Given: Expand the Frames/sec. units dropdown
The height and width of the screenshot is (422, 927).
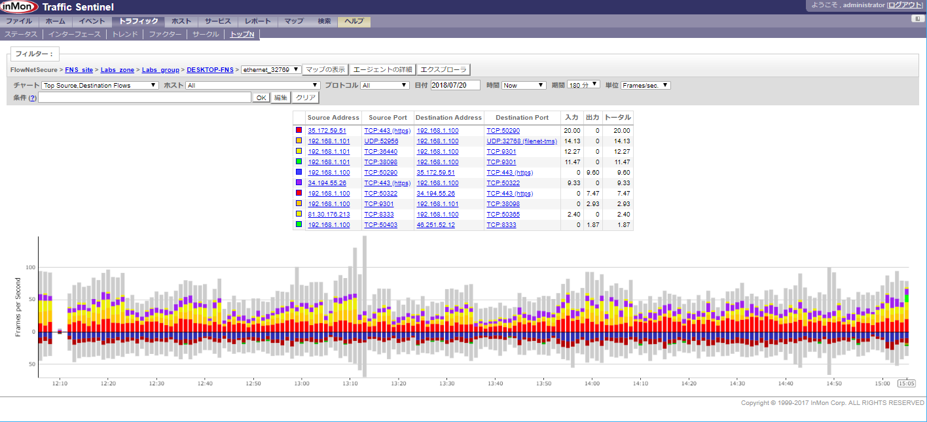Looking at the screenshot, I should point(645,85).
